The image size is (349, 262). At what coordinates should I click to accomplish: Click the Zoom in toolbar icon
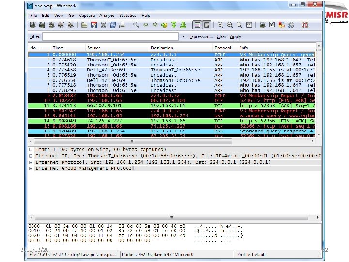click(221, 25)
